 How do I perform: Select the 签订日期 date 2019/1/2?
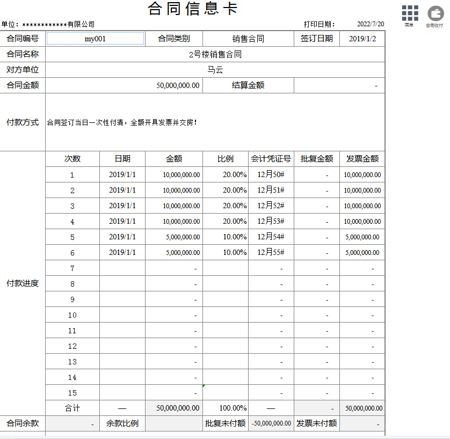363,38
